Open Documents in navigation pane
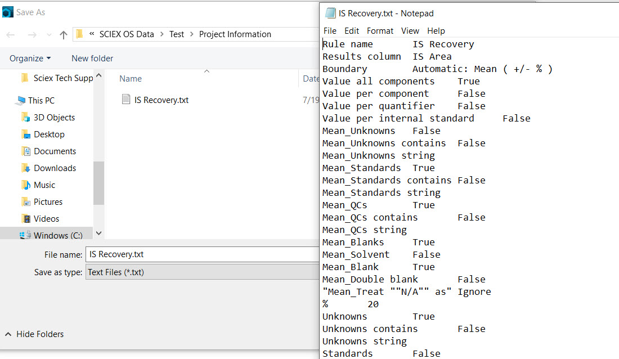 click(x=55, y=151)
